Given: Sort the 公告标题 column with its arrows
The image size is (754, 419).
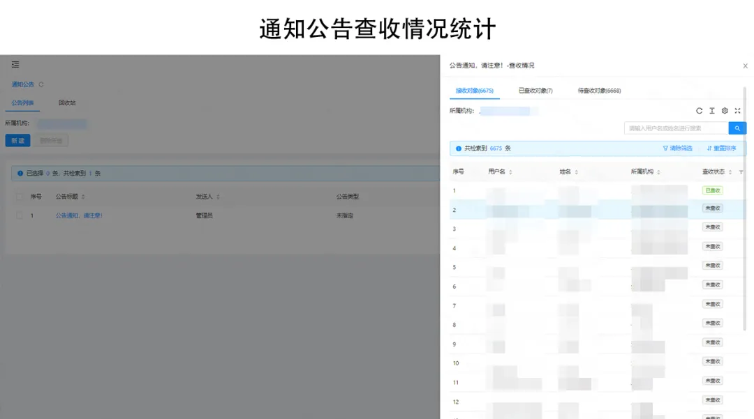Looking at the screenshot, I should [x=84, y=196].
